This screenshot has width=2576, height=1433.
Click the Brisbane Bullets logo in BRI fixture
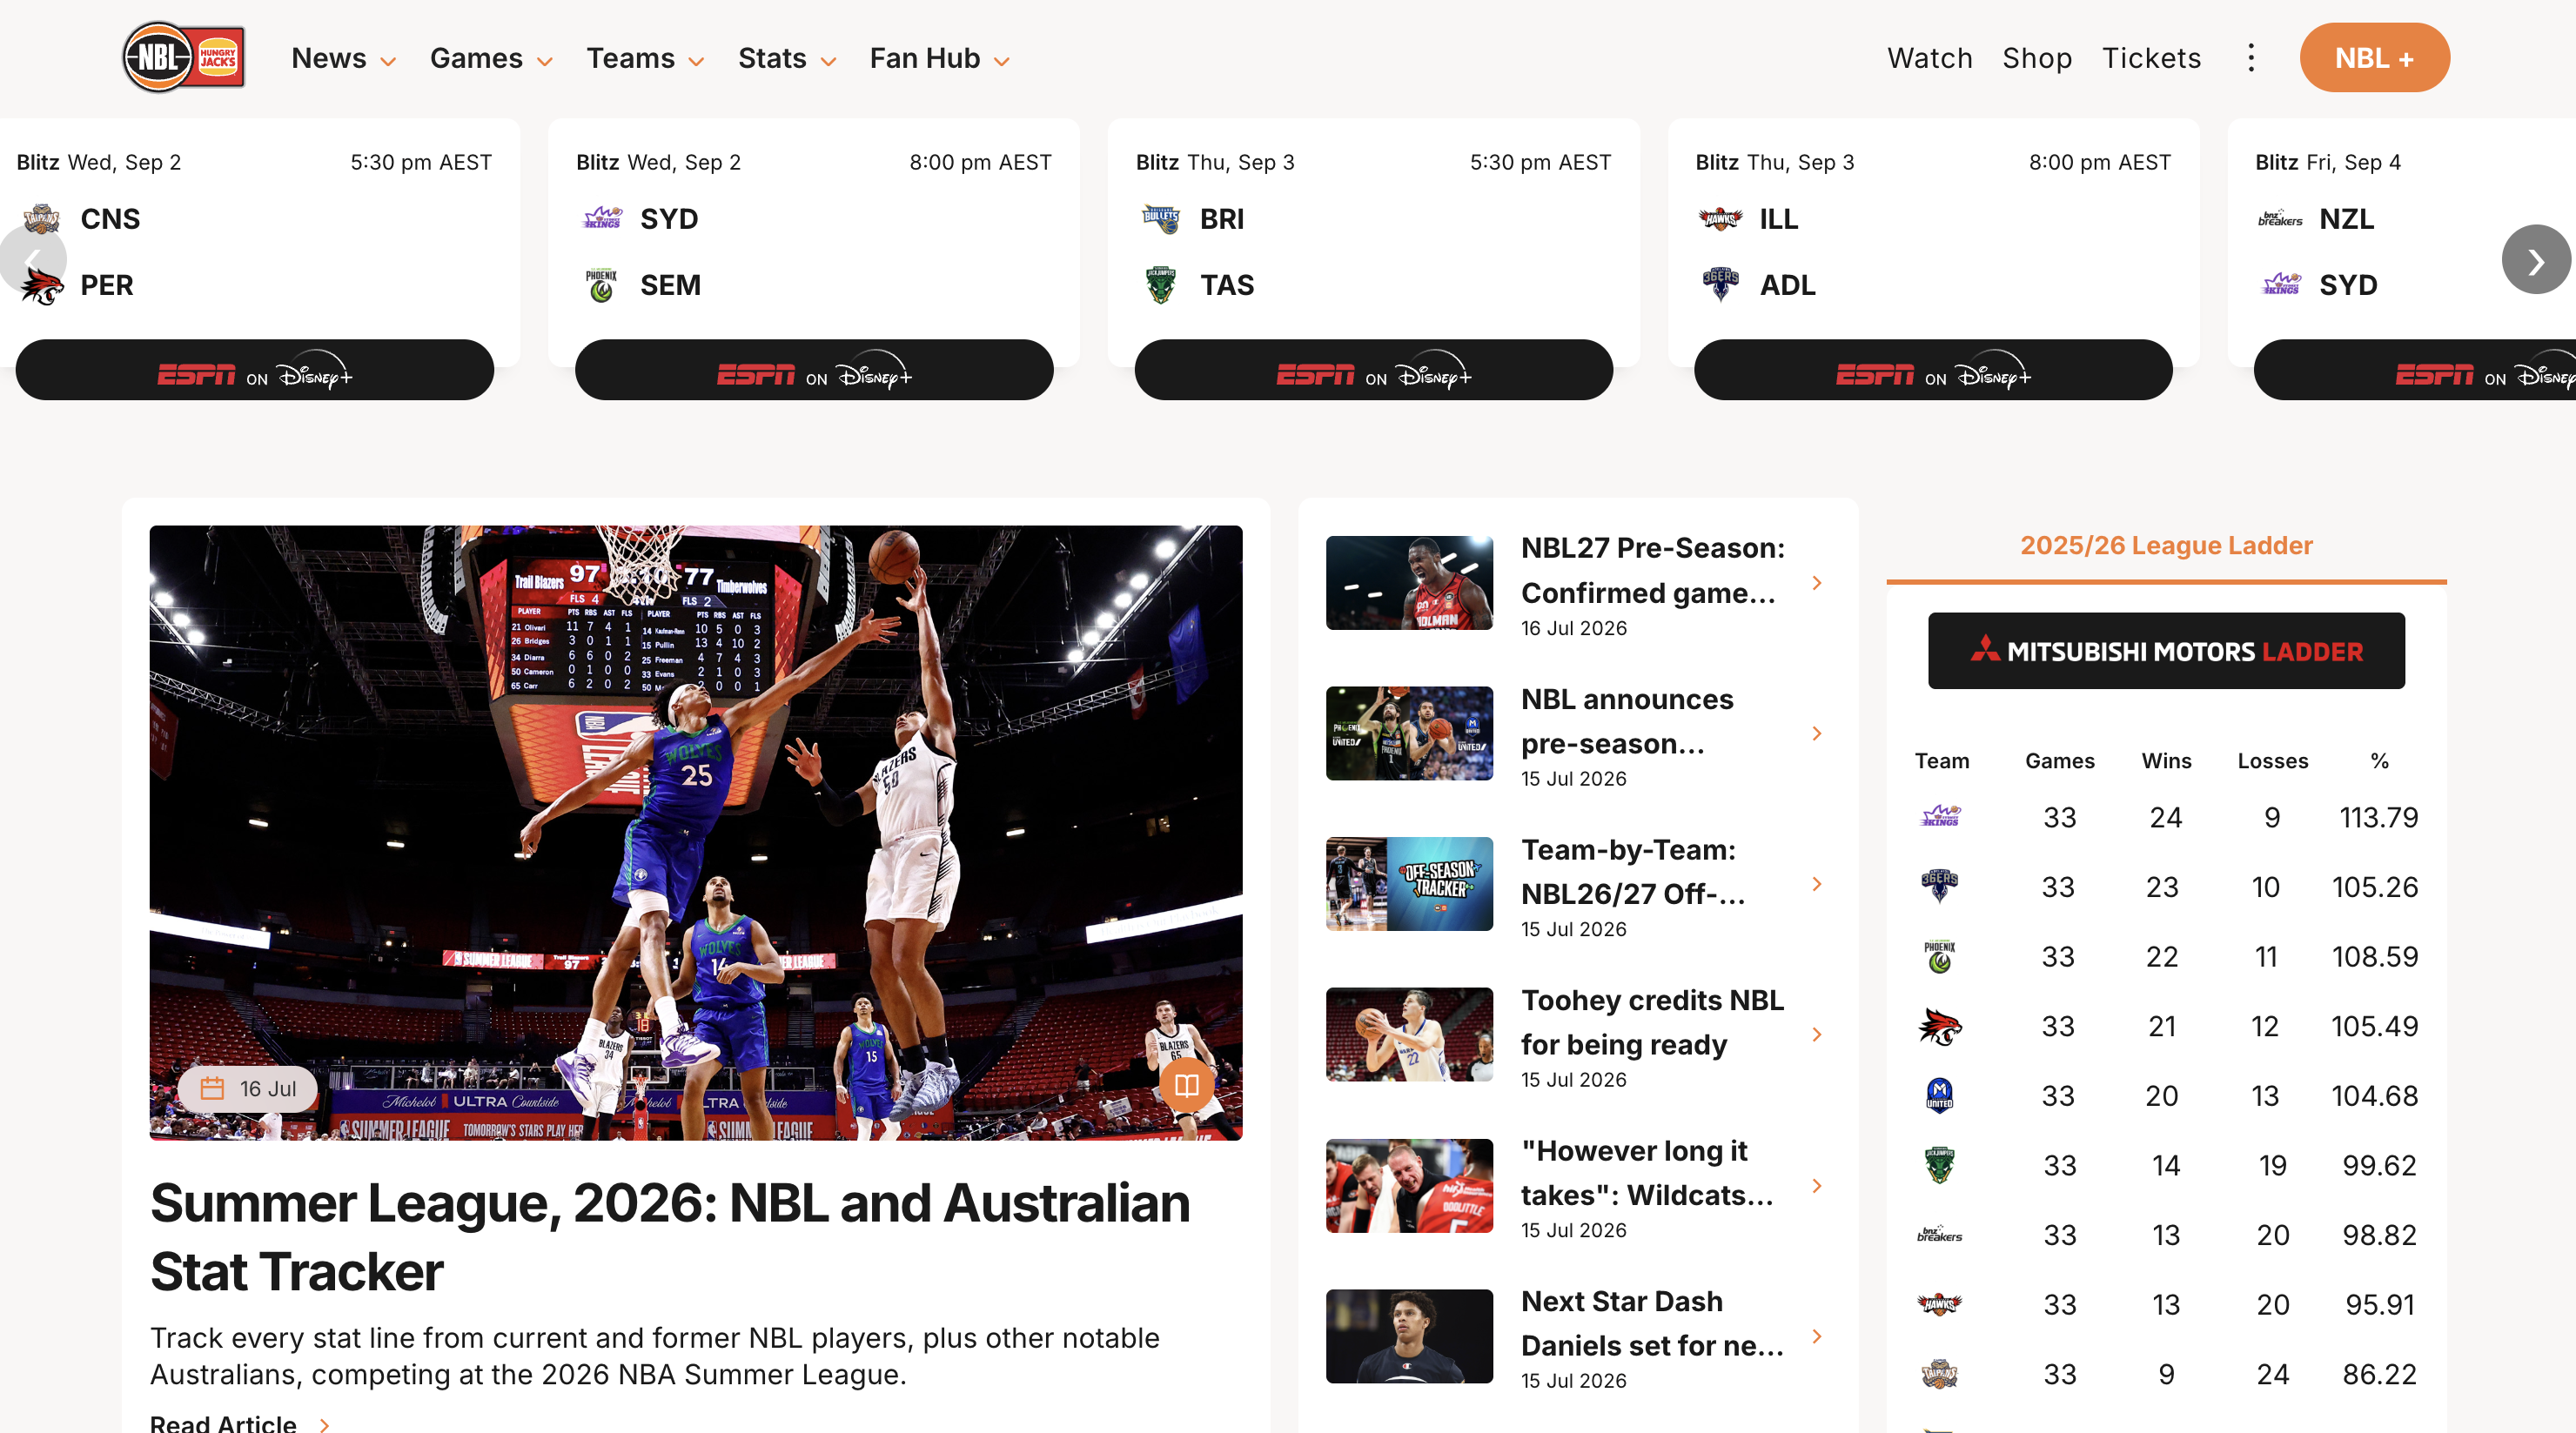pos(1161,218)
